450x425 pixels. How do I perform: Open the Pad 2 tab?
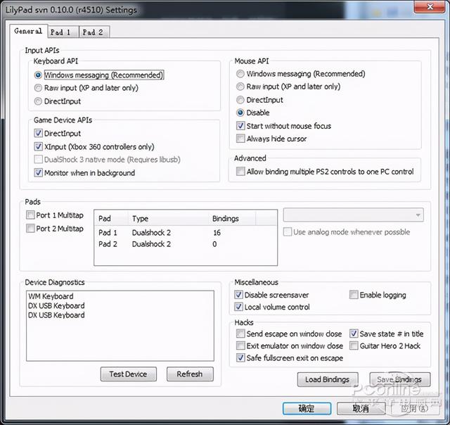(x=92, y=32)
